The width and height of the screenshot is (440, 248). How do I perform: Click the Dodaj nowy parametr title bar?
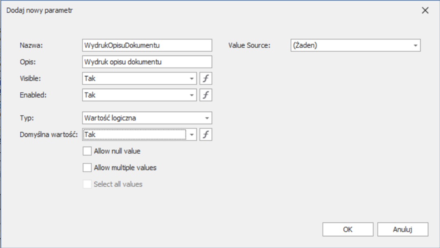click(163, 11)
